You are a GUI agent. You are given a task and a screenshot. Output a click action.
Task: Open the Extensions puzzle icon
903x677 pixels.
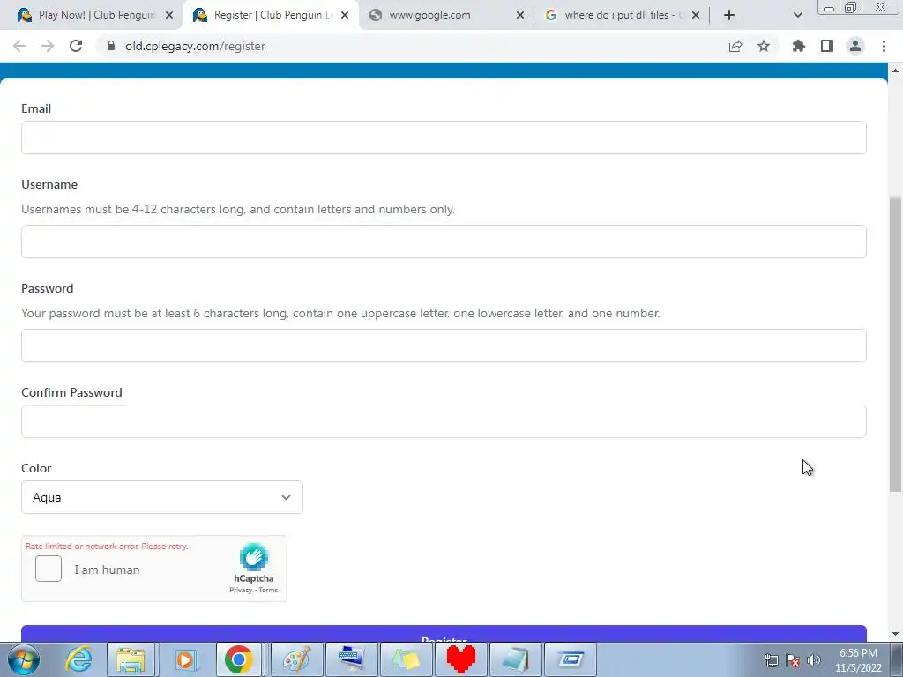coord(798,46)
